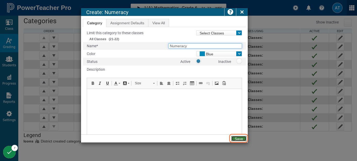This screenshot has height=161, width=357.
Task: Open the background color picker
Action: click(x=126, y=83)
